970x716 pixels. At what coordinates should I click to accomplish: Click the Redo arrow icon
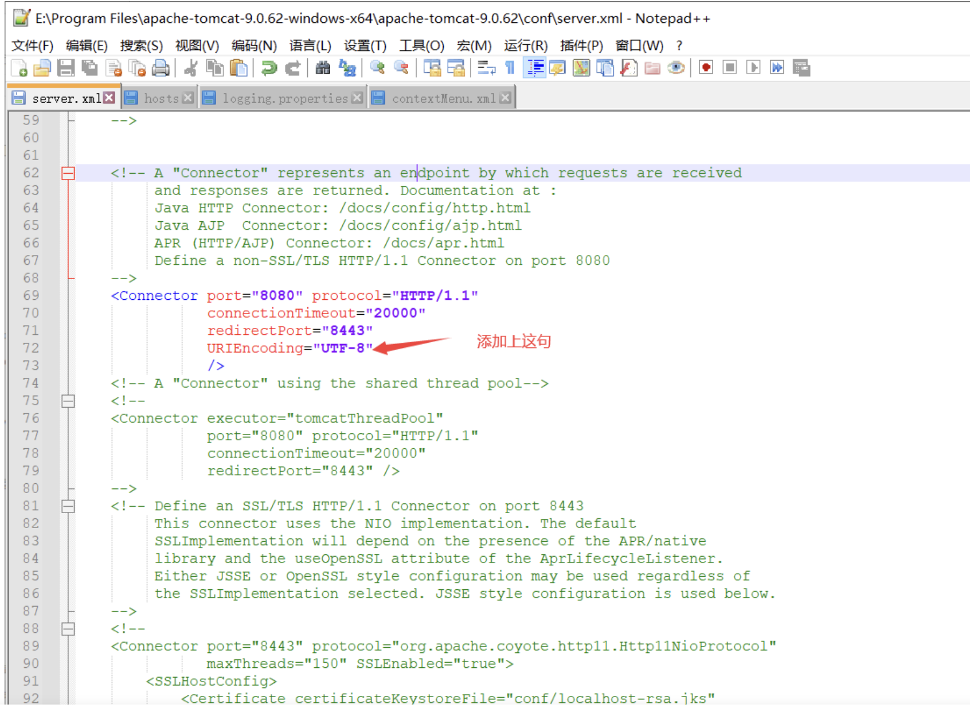(x=292, y=68)
